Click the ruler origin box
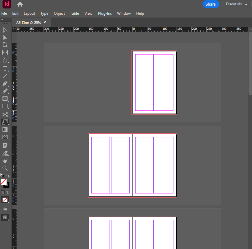Image resolution: width=252 pixels, height=249 pixels. tap(14, 29)
